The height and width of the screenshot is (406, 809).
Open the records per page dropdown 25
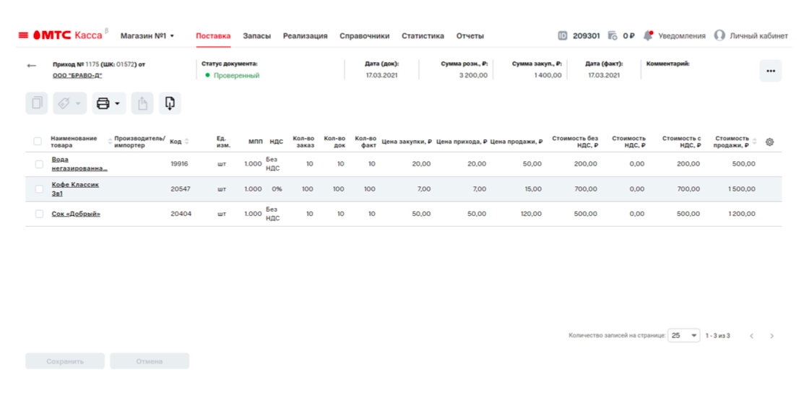click(x=683, y=335)
